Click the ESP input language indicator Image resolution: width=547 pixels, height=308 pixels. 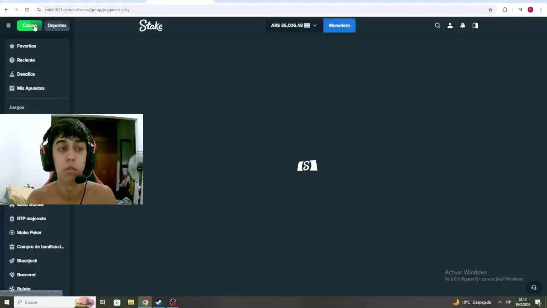pyautogui.click(x=508, y=302)
